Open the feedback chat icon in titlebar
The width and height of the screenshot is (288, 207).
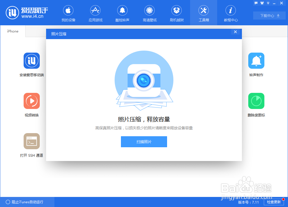click(255, 3)
